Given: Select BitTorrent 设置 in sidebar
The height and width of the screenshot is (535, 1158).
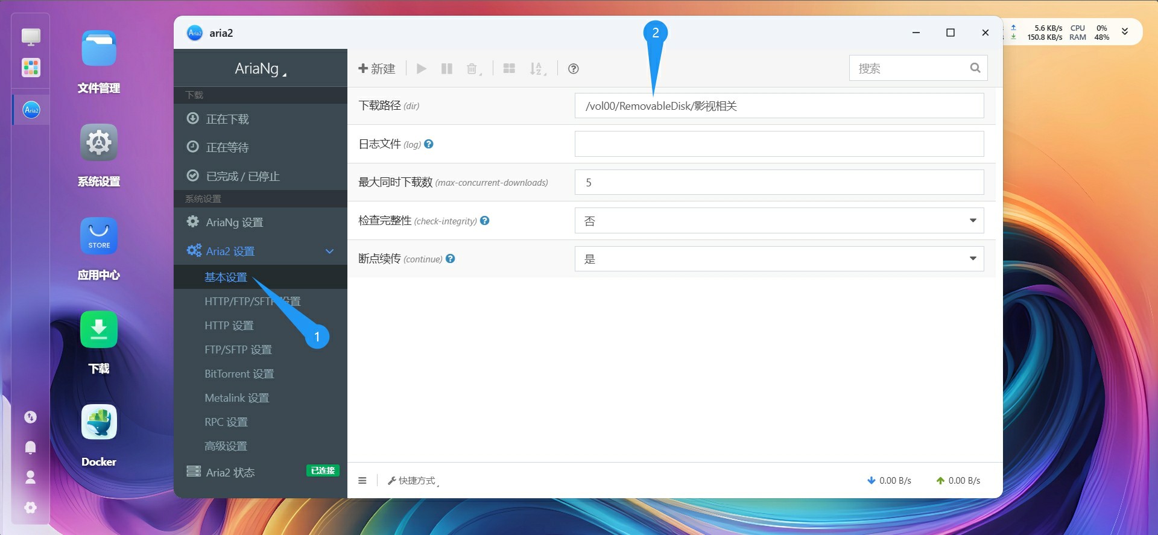Looking at the screenshot, I should (x=239, y=374).
